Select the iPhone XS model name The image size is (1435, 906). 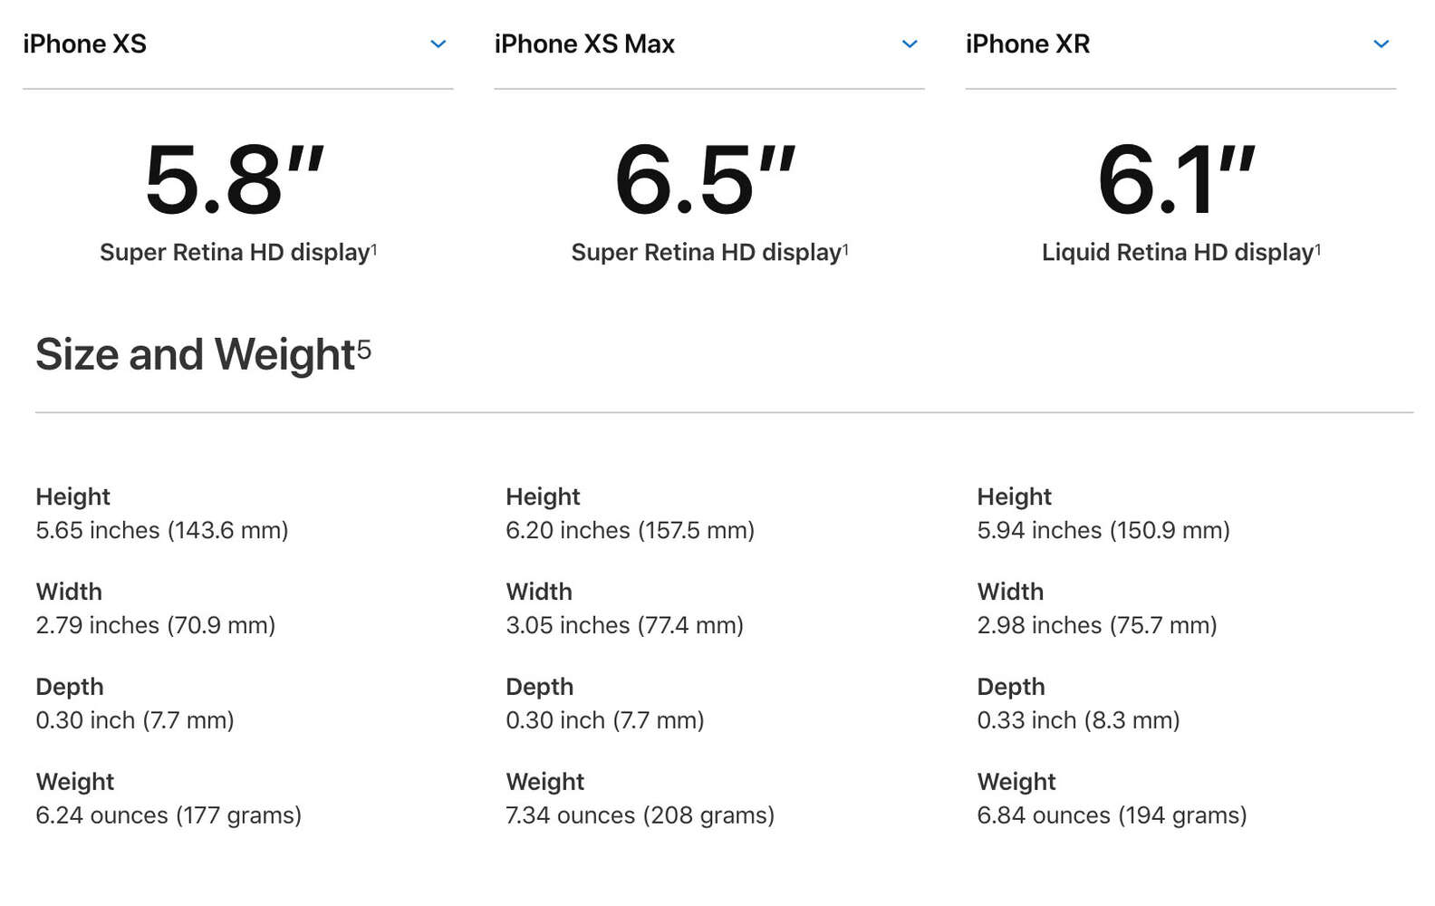click(84, 43)
